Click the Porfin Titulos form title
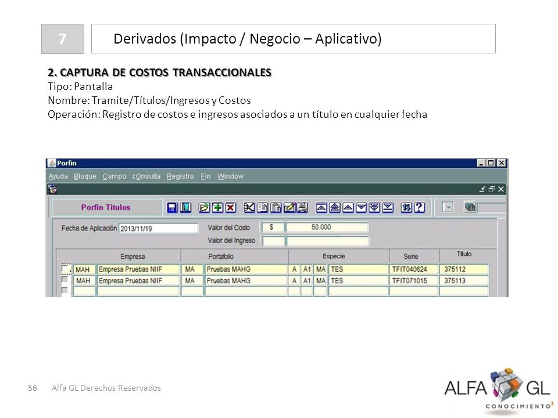 point(106,207)
